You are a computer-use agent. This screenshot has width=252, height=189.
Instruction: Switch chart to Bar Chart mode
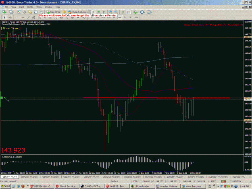(x=93, y=12)
